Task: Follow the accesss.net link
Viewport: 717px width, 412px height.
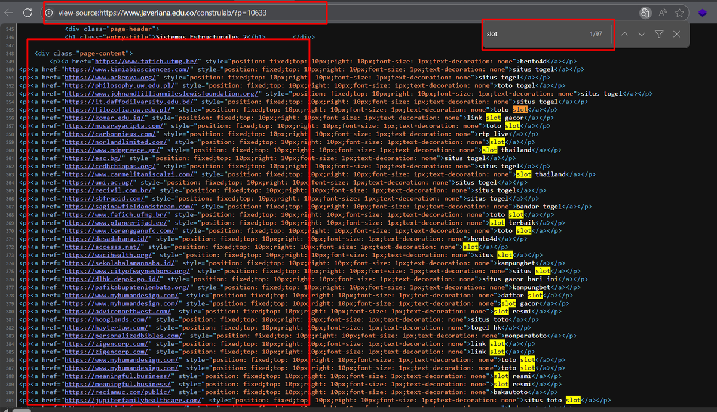Action: [103, 247]
